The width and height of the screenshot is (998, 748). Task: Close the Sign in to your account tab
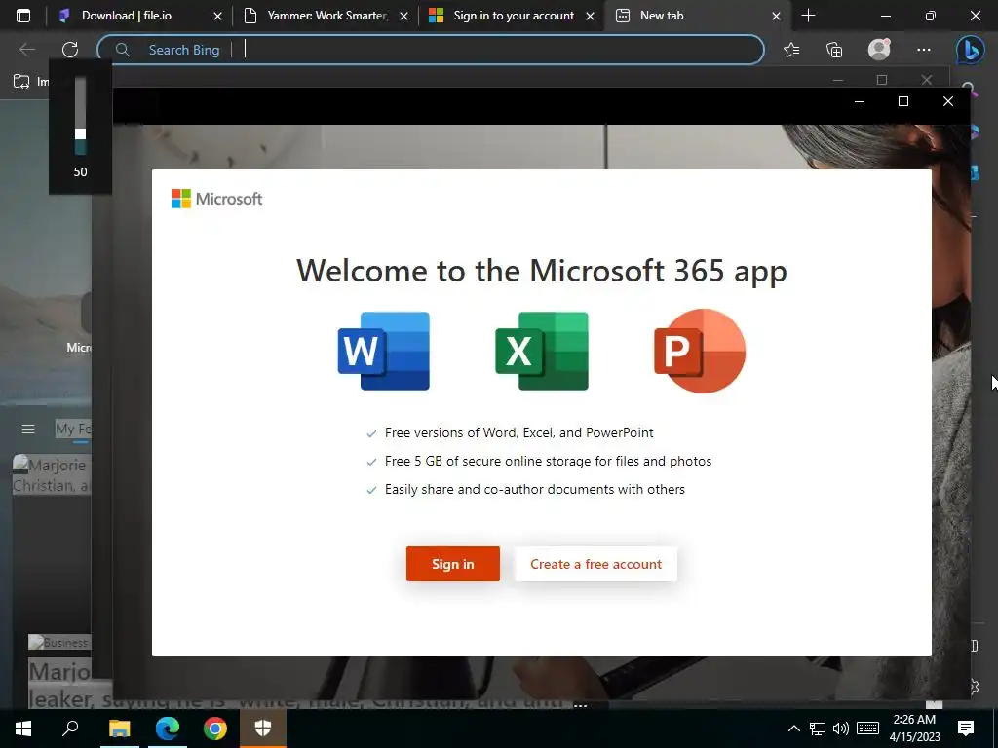(590, 16)
